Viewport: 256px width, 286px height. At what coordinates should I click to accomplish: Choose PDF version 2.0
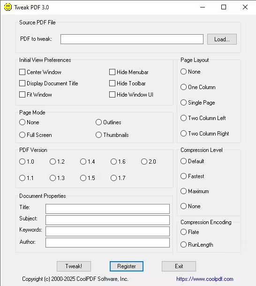tap(144, 162)
